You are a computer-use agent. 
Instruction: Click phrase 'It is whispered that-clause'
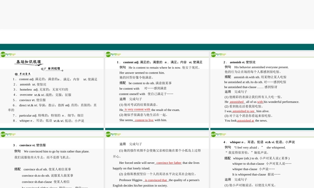(x=249, y=175)
